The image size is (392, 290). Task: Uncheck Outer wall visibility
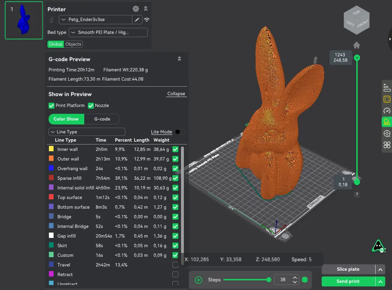(176, 159)
